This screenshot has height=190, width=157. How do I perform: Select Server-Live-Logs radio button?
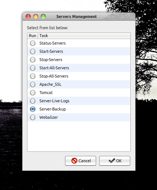(33, 101)
